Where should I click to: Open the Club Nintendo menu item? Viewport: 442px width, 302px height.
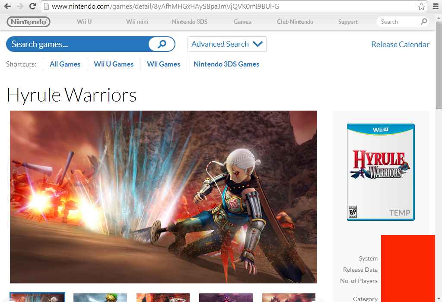295,22
